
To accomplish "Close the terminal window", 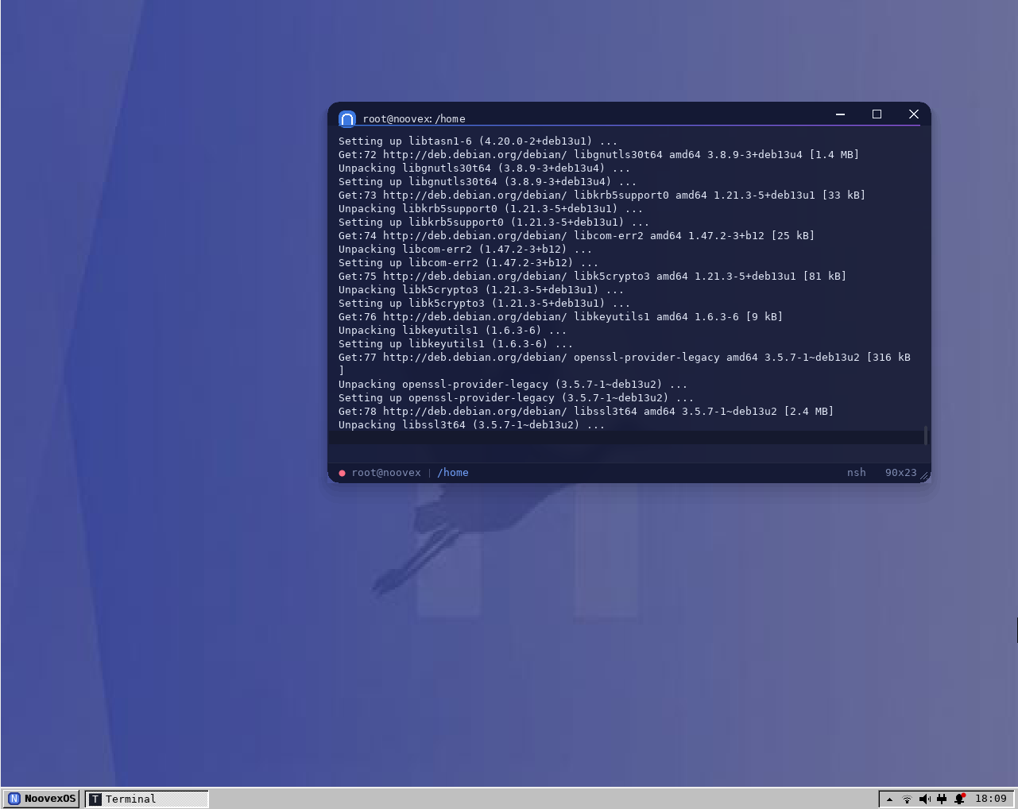I will click(x=914, y=114).
